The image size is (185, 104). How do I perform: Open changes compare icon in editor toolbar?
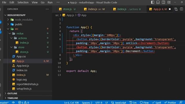pos(176,9)
